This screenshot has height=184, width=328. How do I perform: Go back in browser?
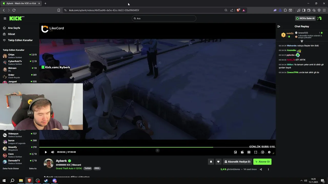4,10
